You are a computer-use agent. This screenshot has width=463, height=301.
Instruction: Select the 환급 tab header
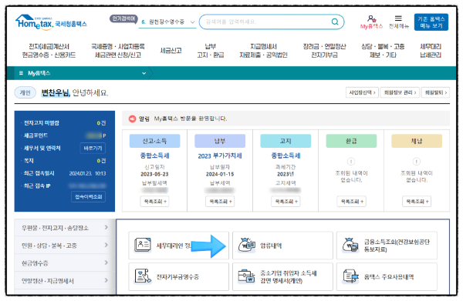click(351, 141)
